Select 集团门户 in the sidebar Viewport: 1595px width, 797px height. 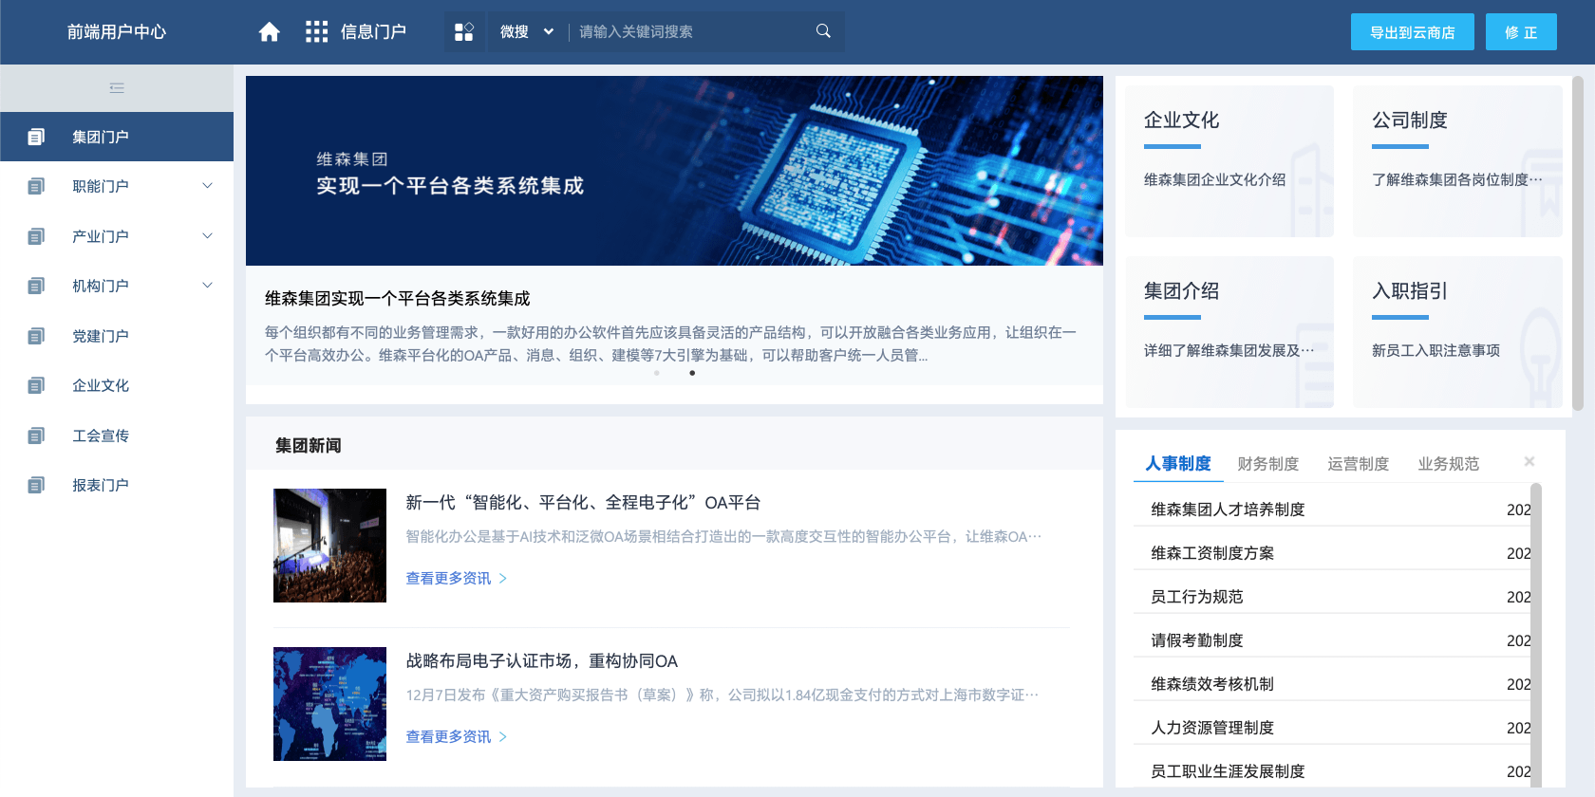point(117,137)
